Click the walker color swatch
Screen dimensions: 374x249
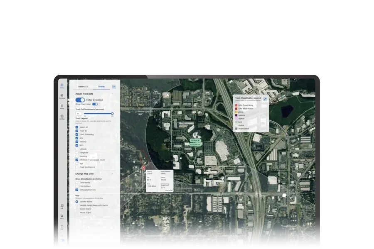(x=236, y=118)
